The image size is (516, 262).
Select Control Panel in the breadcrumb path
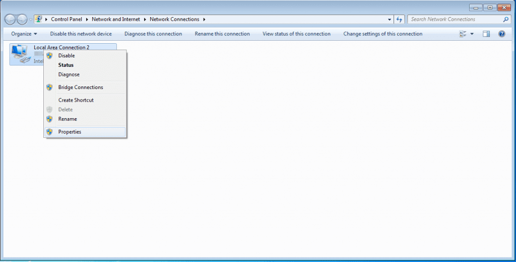[67, 20]
